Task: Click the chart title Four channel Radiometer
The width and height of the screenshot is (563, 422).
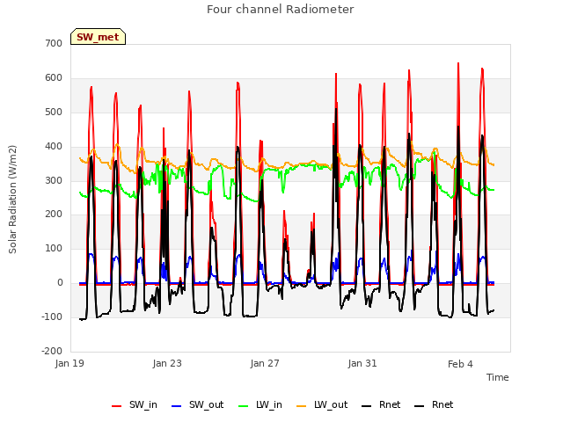Action: 280,10
